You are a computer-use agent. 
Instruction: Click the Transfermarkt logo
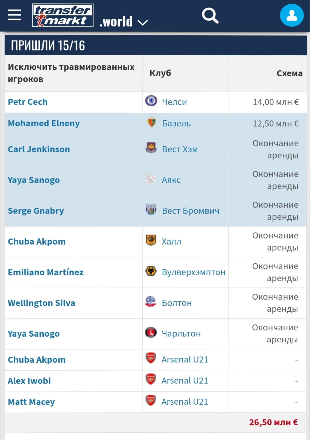pyautogui.click(x=63, y=15)
